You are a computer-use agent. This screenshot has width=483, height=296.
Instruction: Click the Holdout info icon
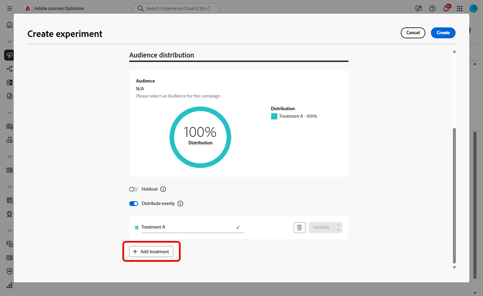163,189
